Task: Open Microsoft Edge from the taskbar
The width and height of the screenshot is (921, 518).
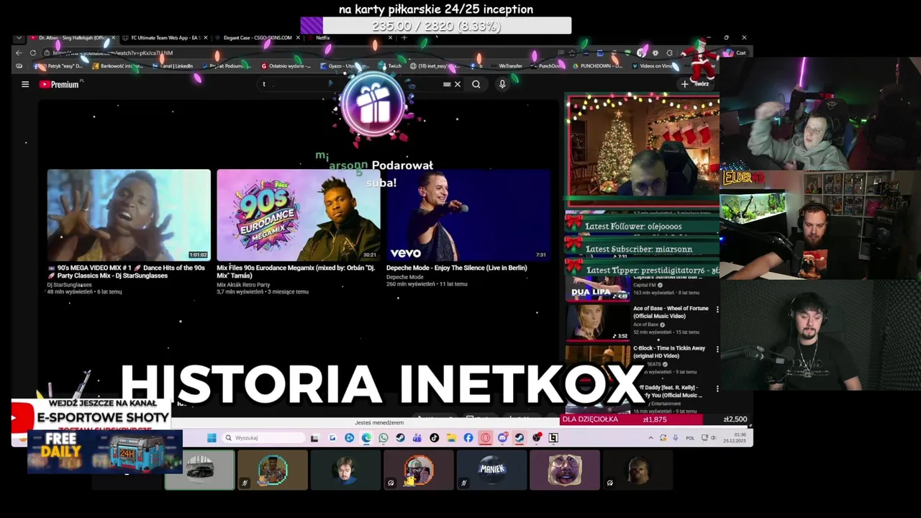Action: click(x=366, y=437)
